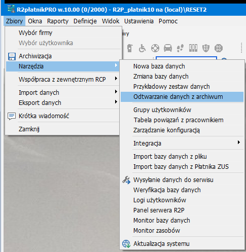Choose Import bazy danych z pliku

point(182,157)
